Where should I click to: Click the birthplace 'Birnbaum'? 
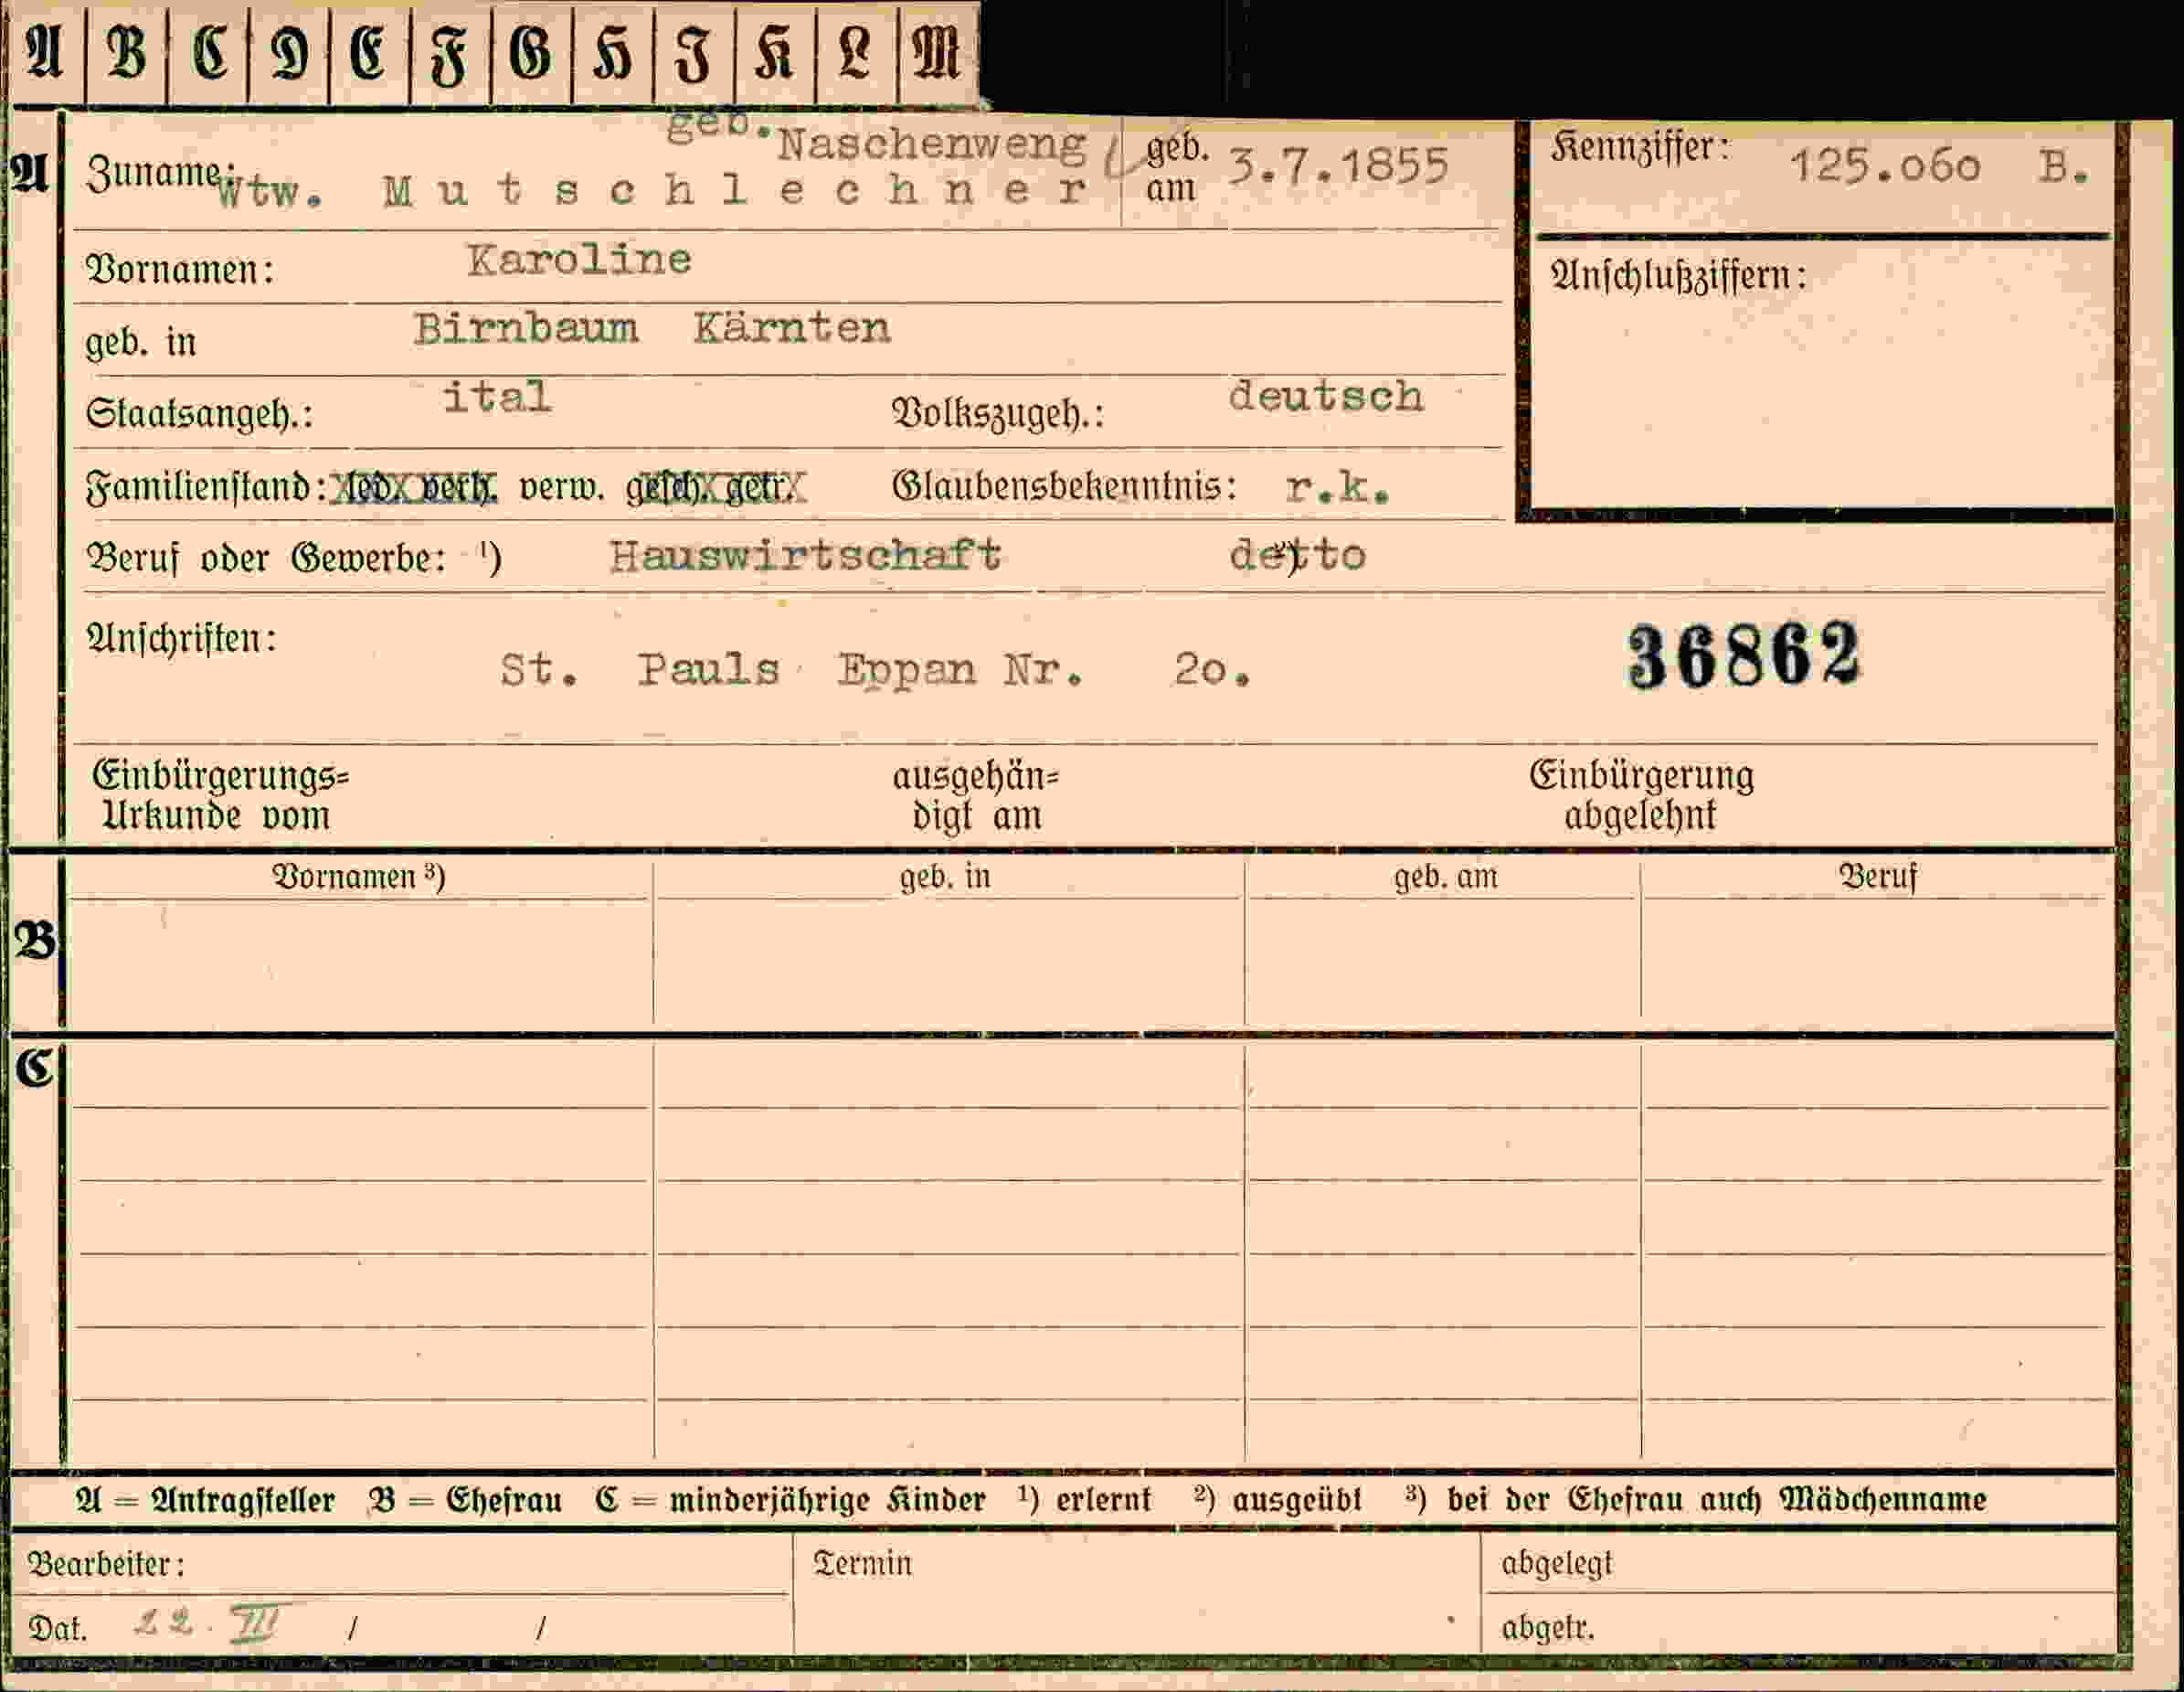click(526, 328)
